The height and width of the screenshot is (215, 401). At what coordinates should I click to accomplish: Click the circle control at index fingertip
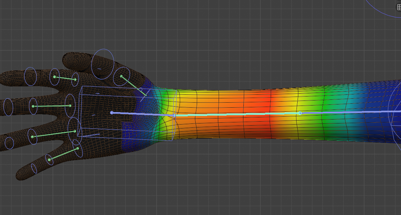coord(31,76)
